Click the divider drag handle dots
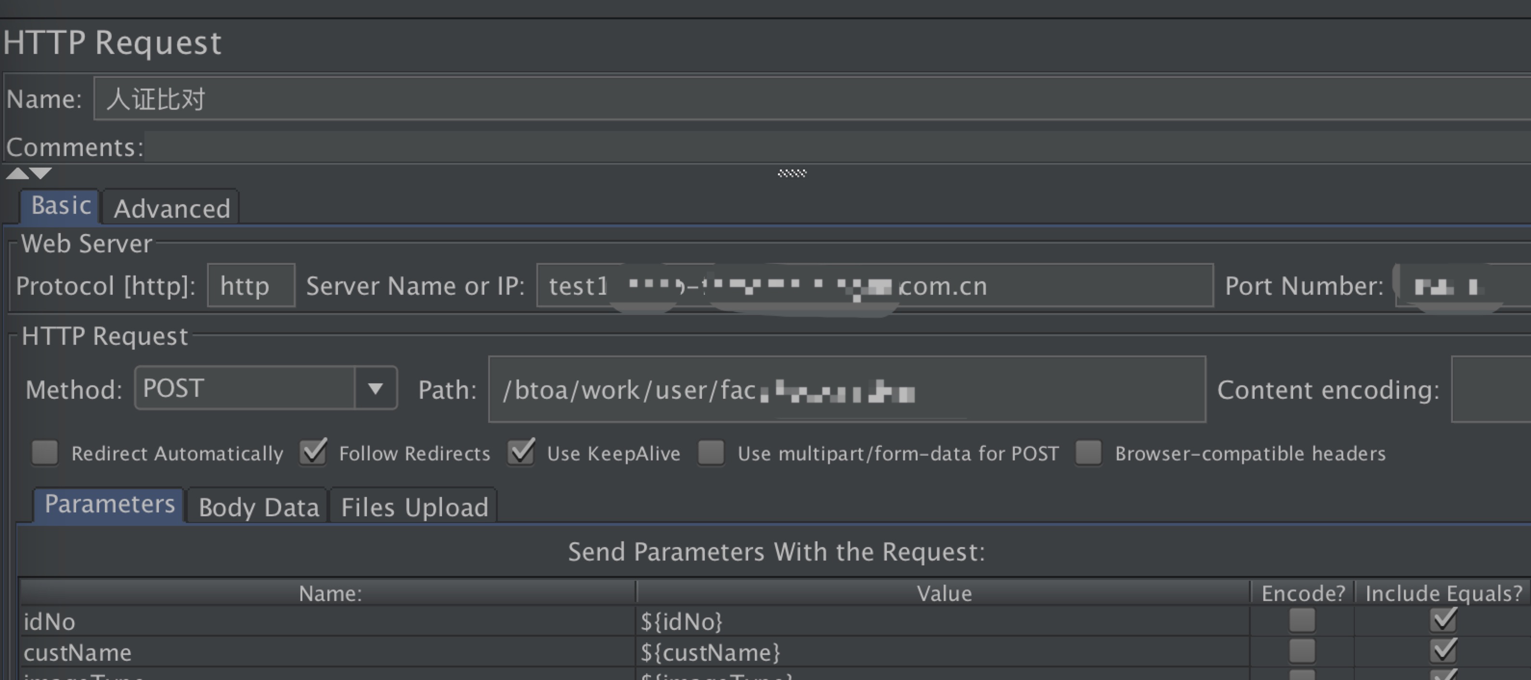This screenshot has width=1531, height=680. [791, 173]
